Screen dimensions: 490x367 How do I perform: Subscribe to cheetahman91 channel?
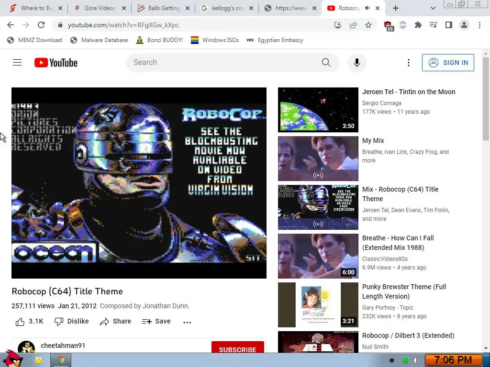237,348
